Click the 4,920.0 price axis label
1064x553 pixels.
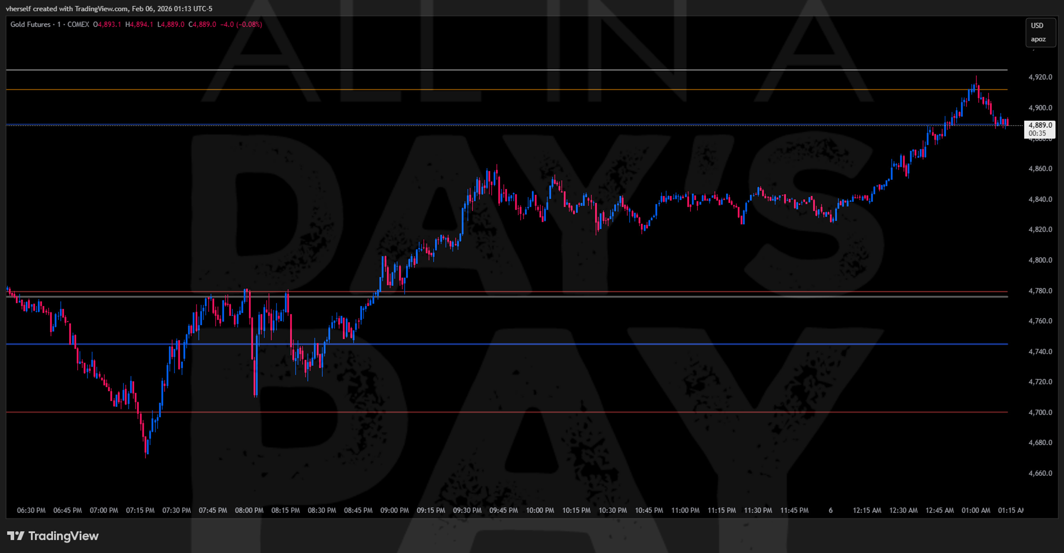(1040, 77)
